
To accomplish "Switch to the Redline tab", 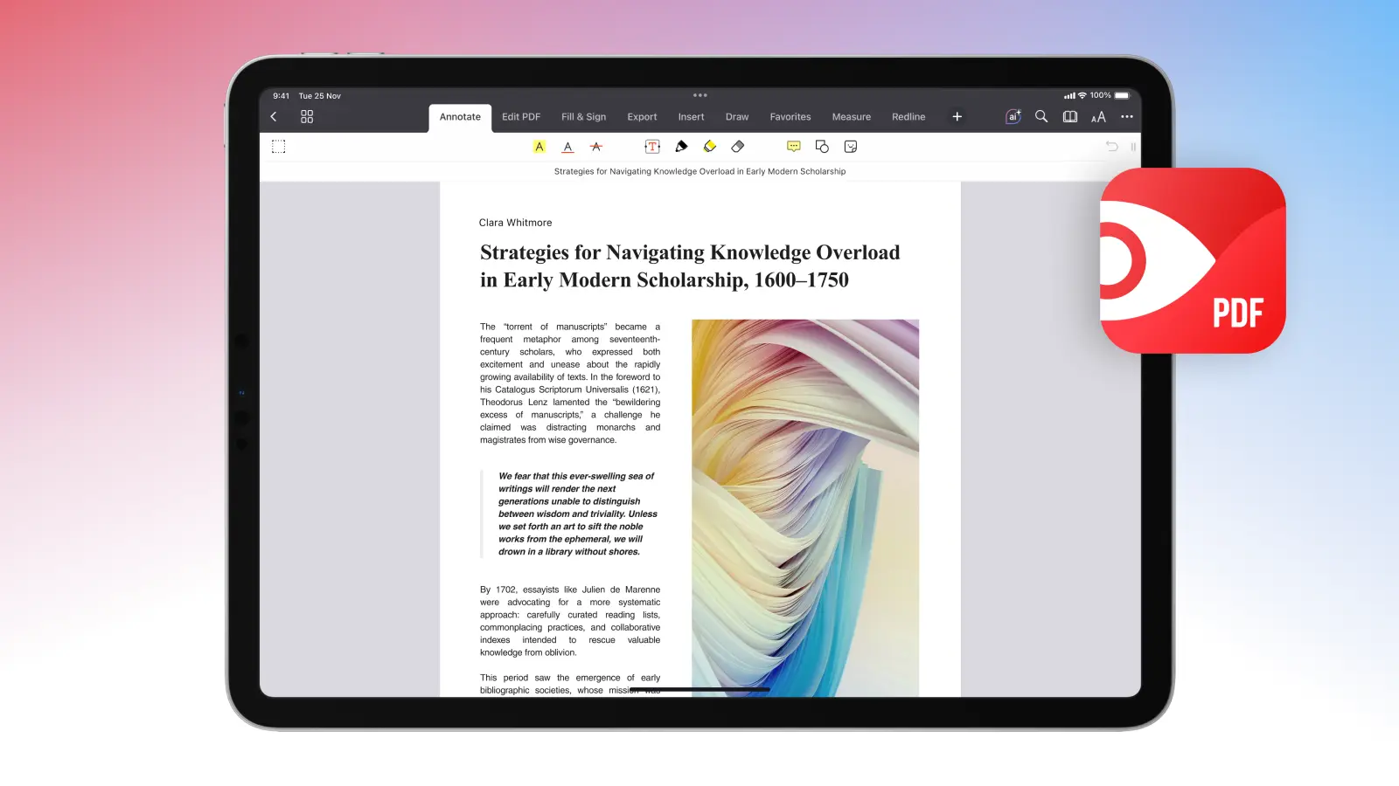I will pyautogui.click(x=908, y=117).
